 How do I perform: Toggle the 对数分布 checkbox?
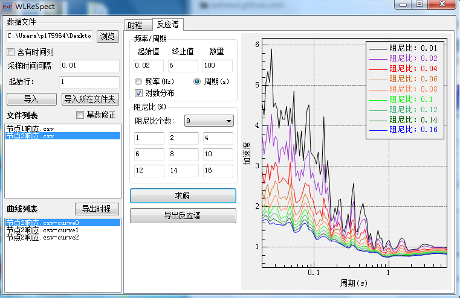pyautogui.click(x=138, y=94)
